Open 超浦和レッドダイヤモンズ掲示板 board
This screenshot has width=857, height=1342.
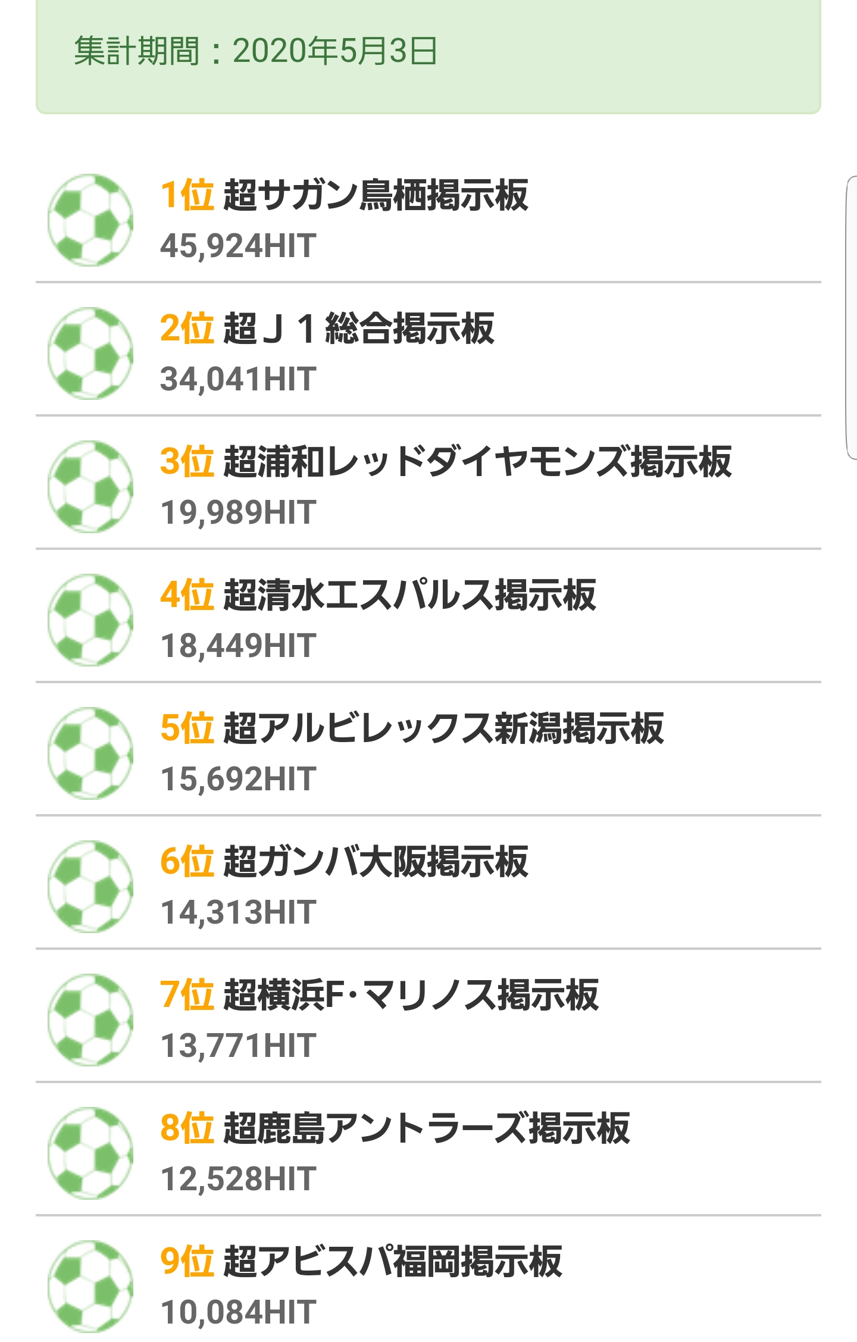tap(477, 462)
